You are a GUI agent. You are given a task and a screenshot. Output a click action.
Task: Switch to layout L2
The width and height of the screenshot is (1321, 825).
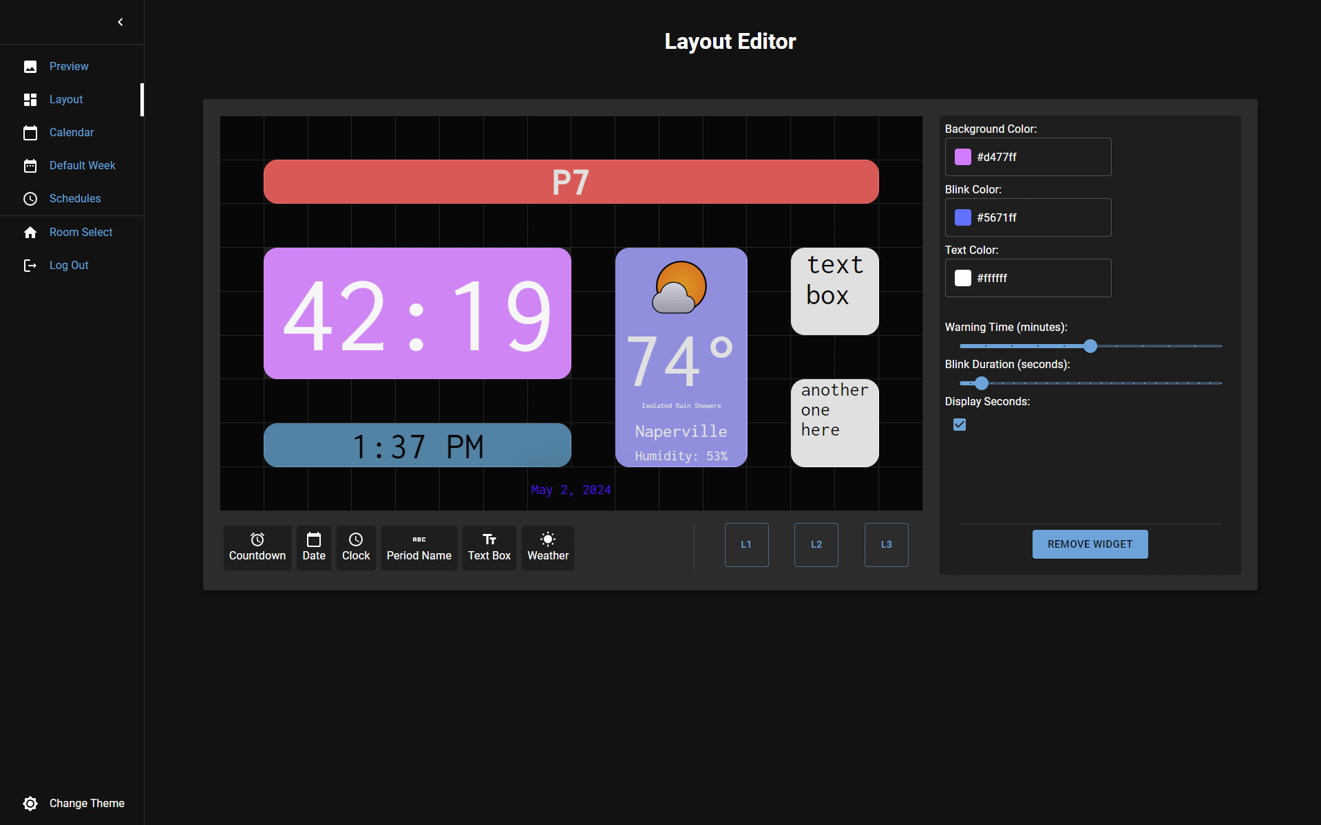[x=816, y=544]
